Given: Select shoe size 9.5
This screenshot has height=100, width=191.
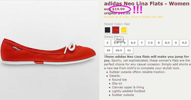Looking at the screenshot, I should click(184, 43).
